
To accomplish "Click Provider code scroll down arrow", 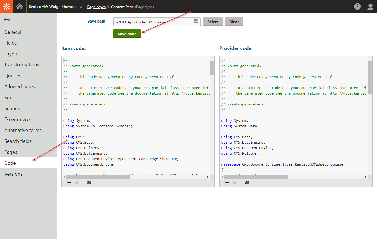I will coord(370,172).
